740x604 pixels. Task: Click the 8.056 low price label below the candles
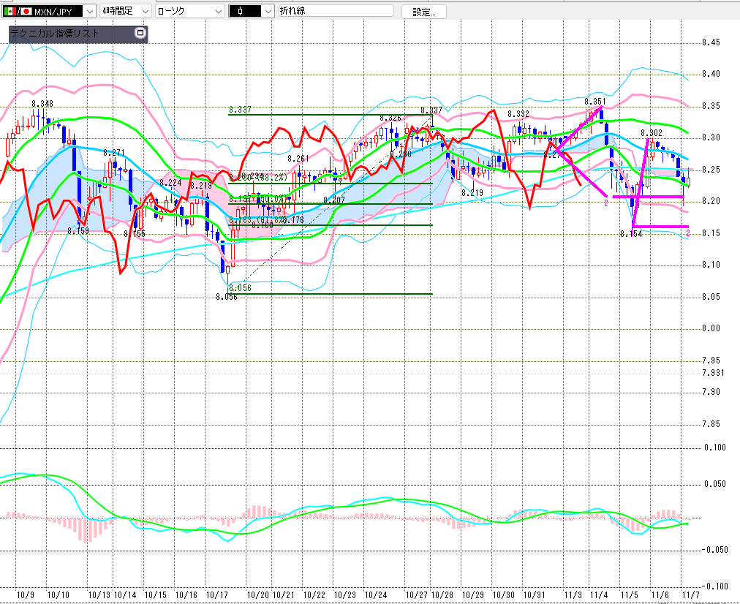[x=227, y=296]
